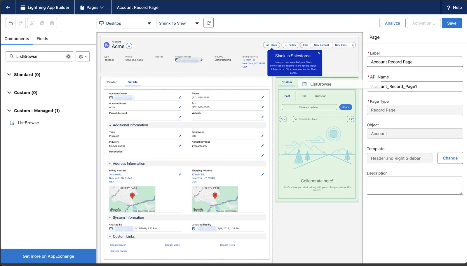
Task: Collapse the Additional Information section
Action: coord(110,125)
